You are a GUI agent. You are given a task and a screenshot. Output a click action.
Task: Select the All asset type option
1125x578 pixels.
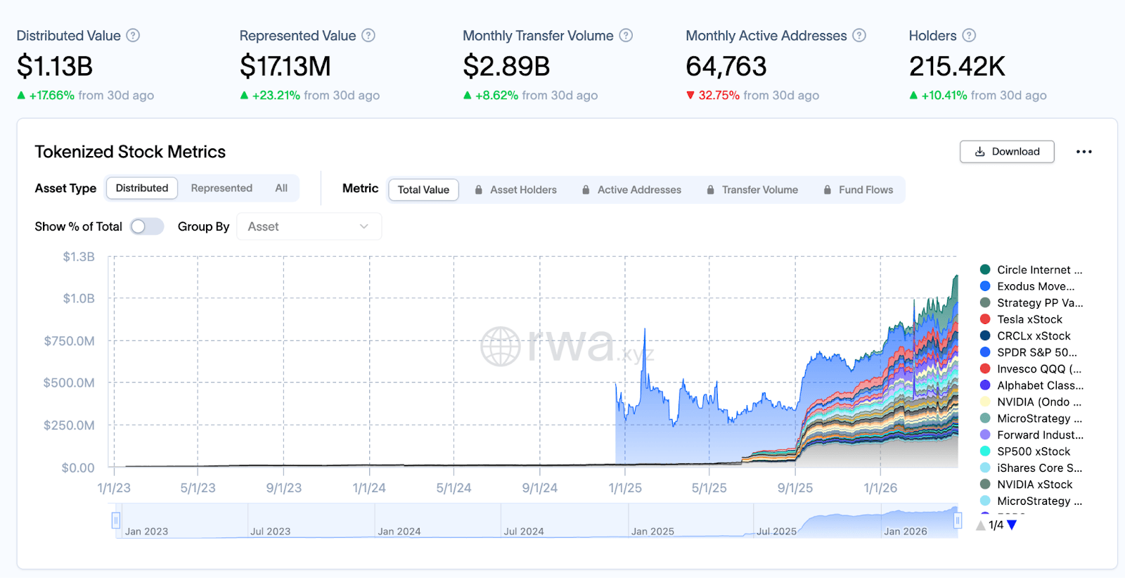pyautogui.click(x=281, y=188)
